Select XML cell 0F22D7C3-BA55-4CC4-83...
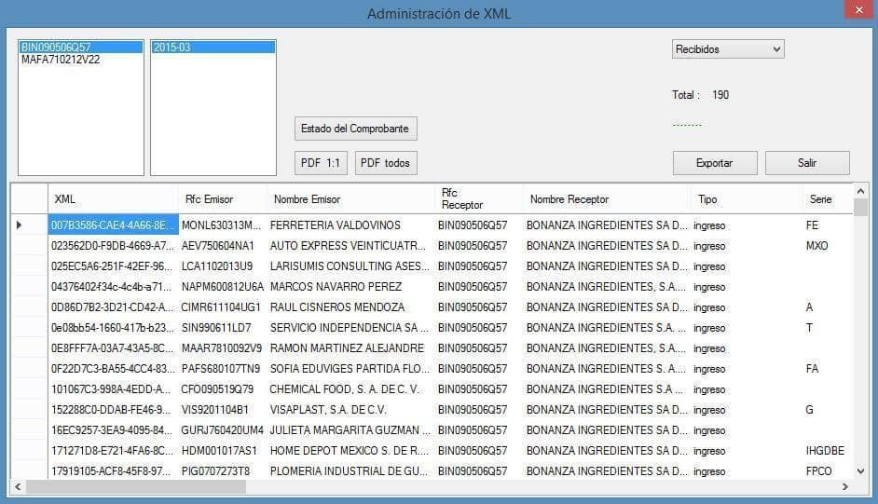This screenshot has height=504, width=878. (113, 369)
